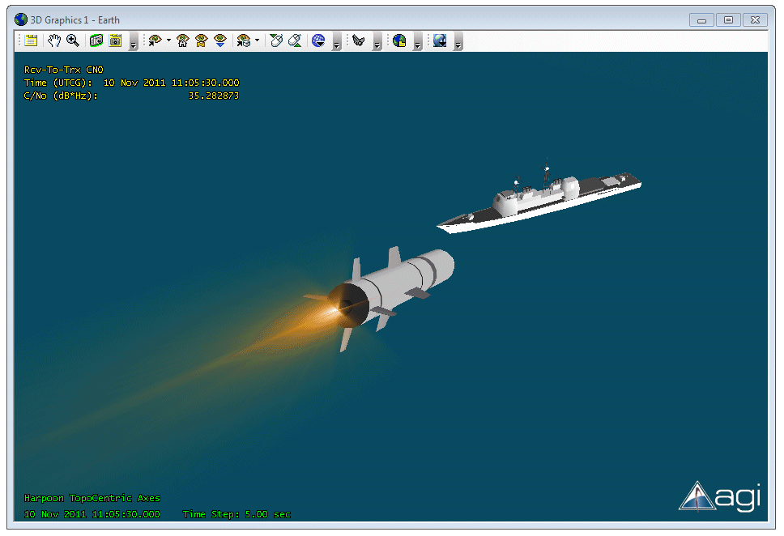Click the green camera snapshot icon
Viewport: 784px width, 536px height.
tap(96, 40)
